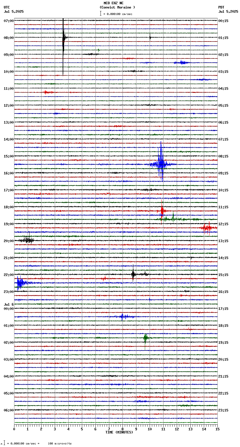Image resolution: width=240 pixels, height=447 pixels.
Task: Click the 03:15 PDT row label
Action: click(223, 72)
